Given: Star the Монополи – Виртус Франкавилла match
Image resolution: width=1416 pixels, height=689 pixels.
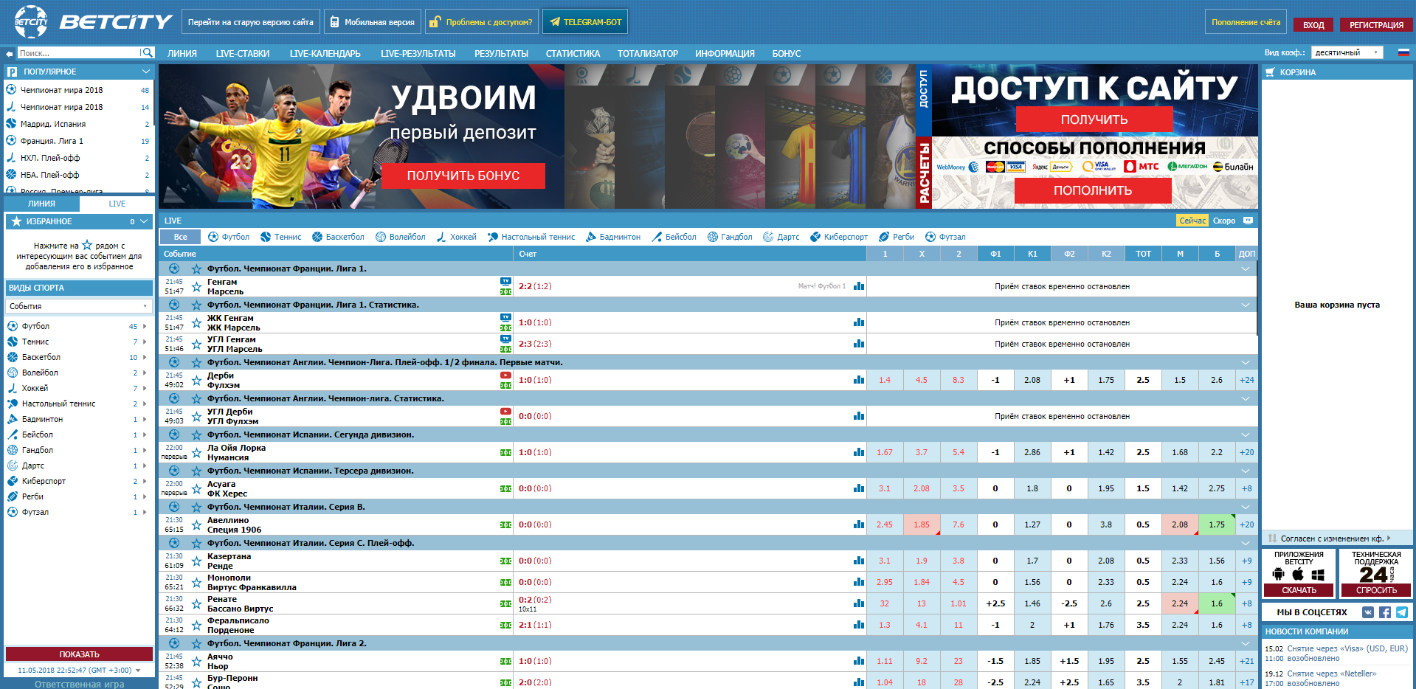Looking at the screenshot, I should pyautogui.click(x=196, y=582).
